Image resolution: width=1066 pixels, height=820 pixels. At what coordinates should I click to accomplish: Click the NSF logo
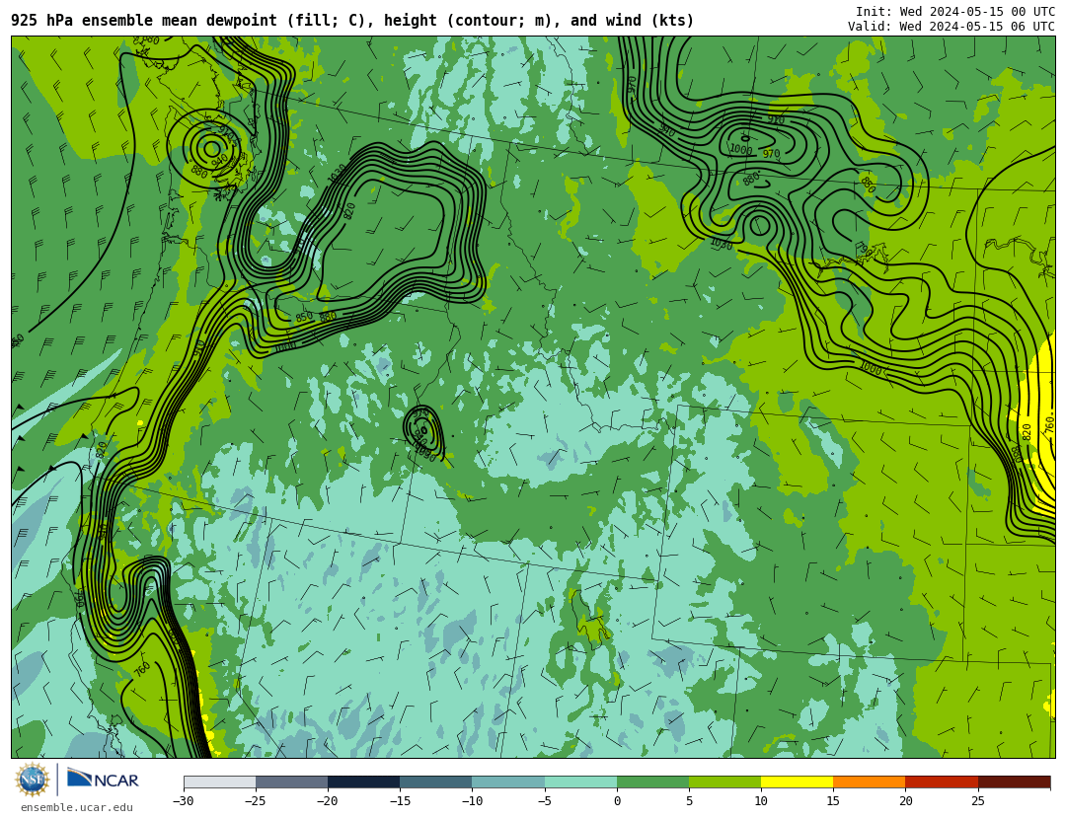coord(33,780)
